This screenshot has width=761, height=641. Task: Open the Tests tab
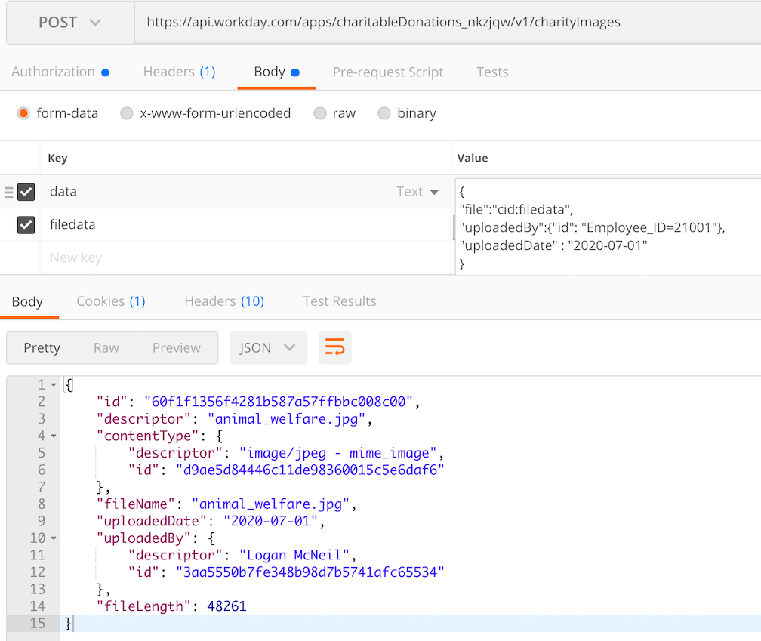point(492,72)
